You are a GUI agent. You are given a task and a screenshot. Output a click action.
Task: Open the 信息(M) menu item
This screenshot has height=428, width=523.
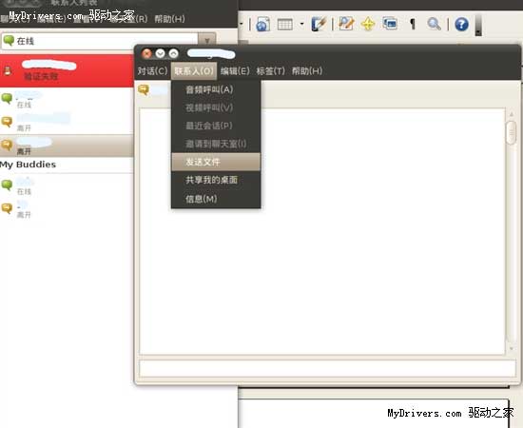point(216,199)
